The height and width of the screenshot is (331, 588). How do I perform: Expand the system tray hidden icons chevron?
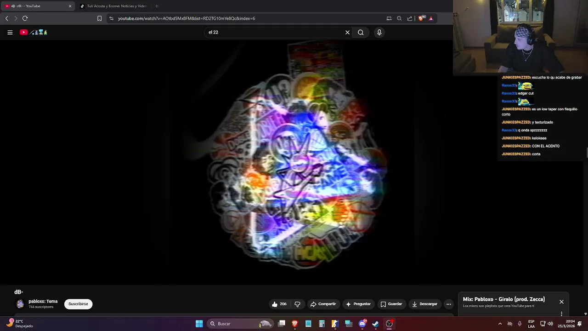click(x=500, y=324)
